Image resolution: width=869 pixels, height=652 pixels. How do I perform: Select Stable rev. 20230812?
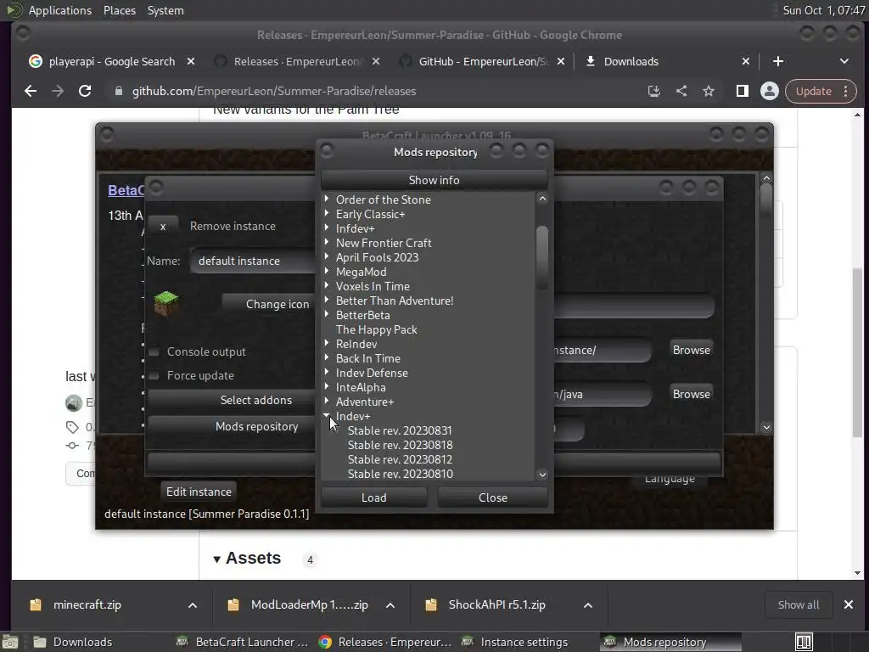[400, 459]
